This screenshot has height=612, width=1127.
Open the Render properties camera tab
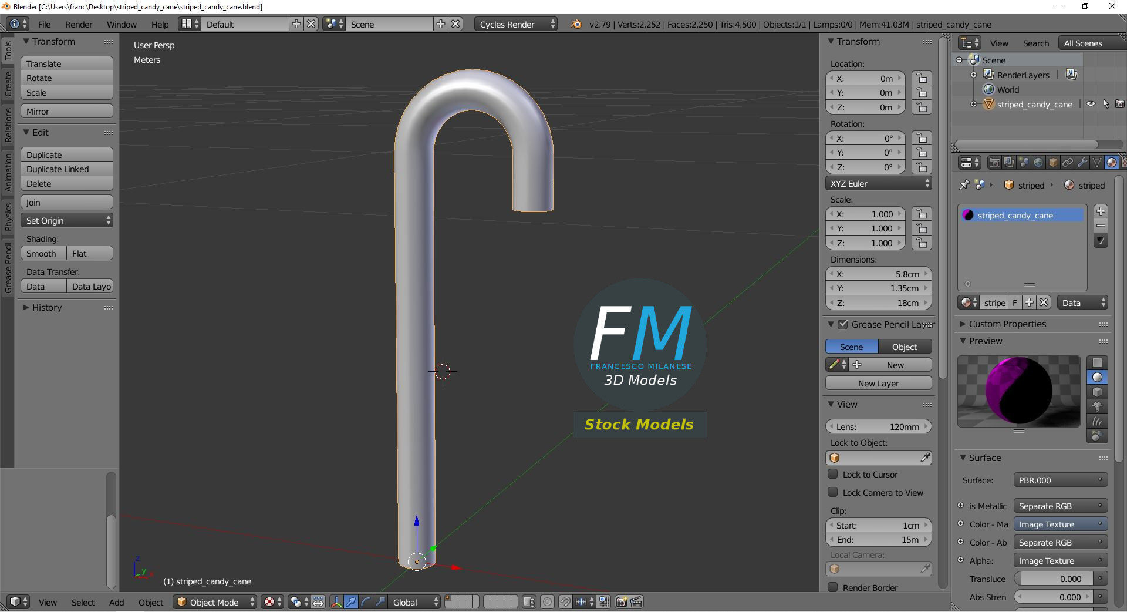pos(994,163)
